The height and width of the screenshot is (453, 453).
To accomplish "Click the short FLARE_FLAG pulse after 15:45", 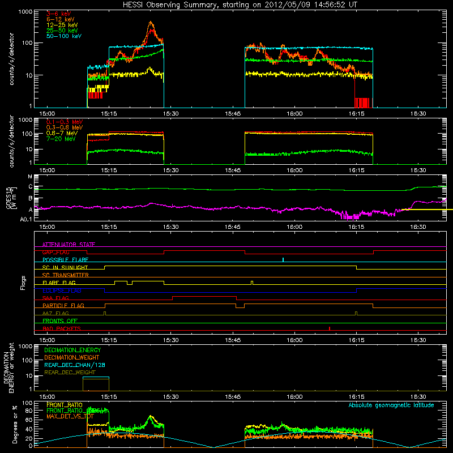I will (x=252, y=283).
